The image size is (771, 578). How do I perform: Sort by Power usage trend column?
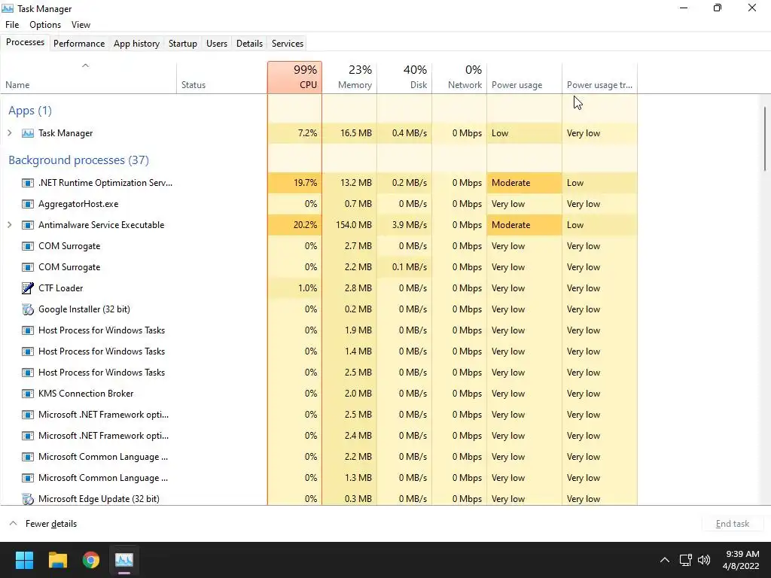click(600, 78)
